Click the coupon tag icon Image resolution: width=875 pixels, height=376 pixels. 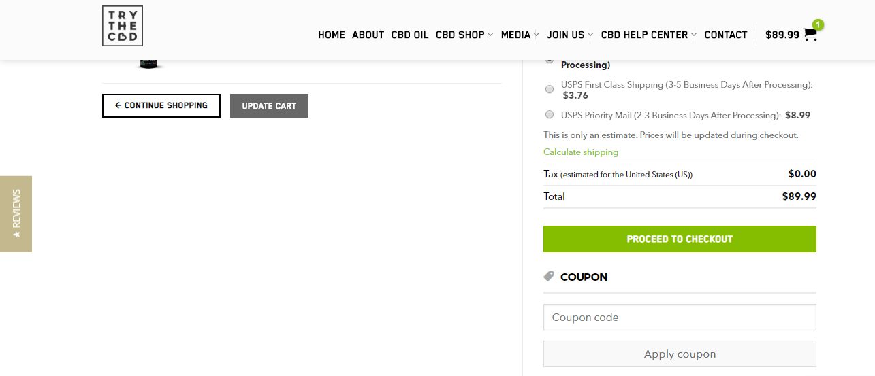549,277
